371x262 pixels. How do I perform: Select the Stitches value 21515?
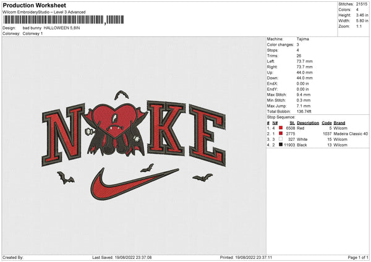362,4
